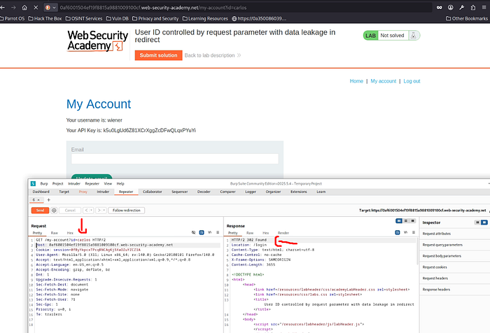Click the Burp Suite logo icon

pos(33,184)
